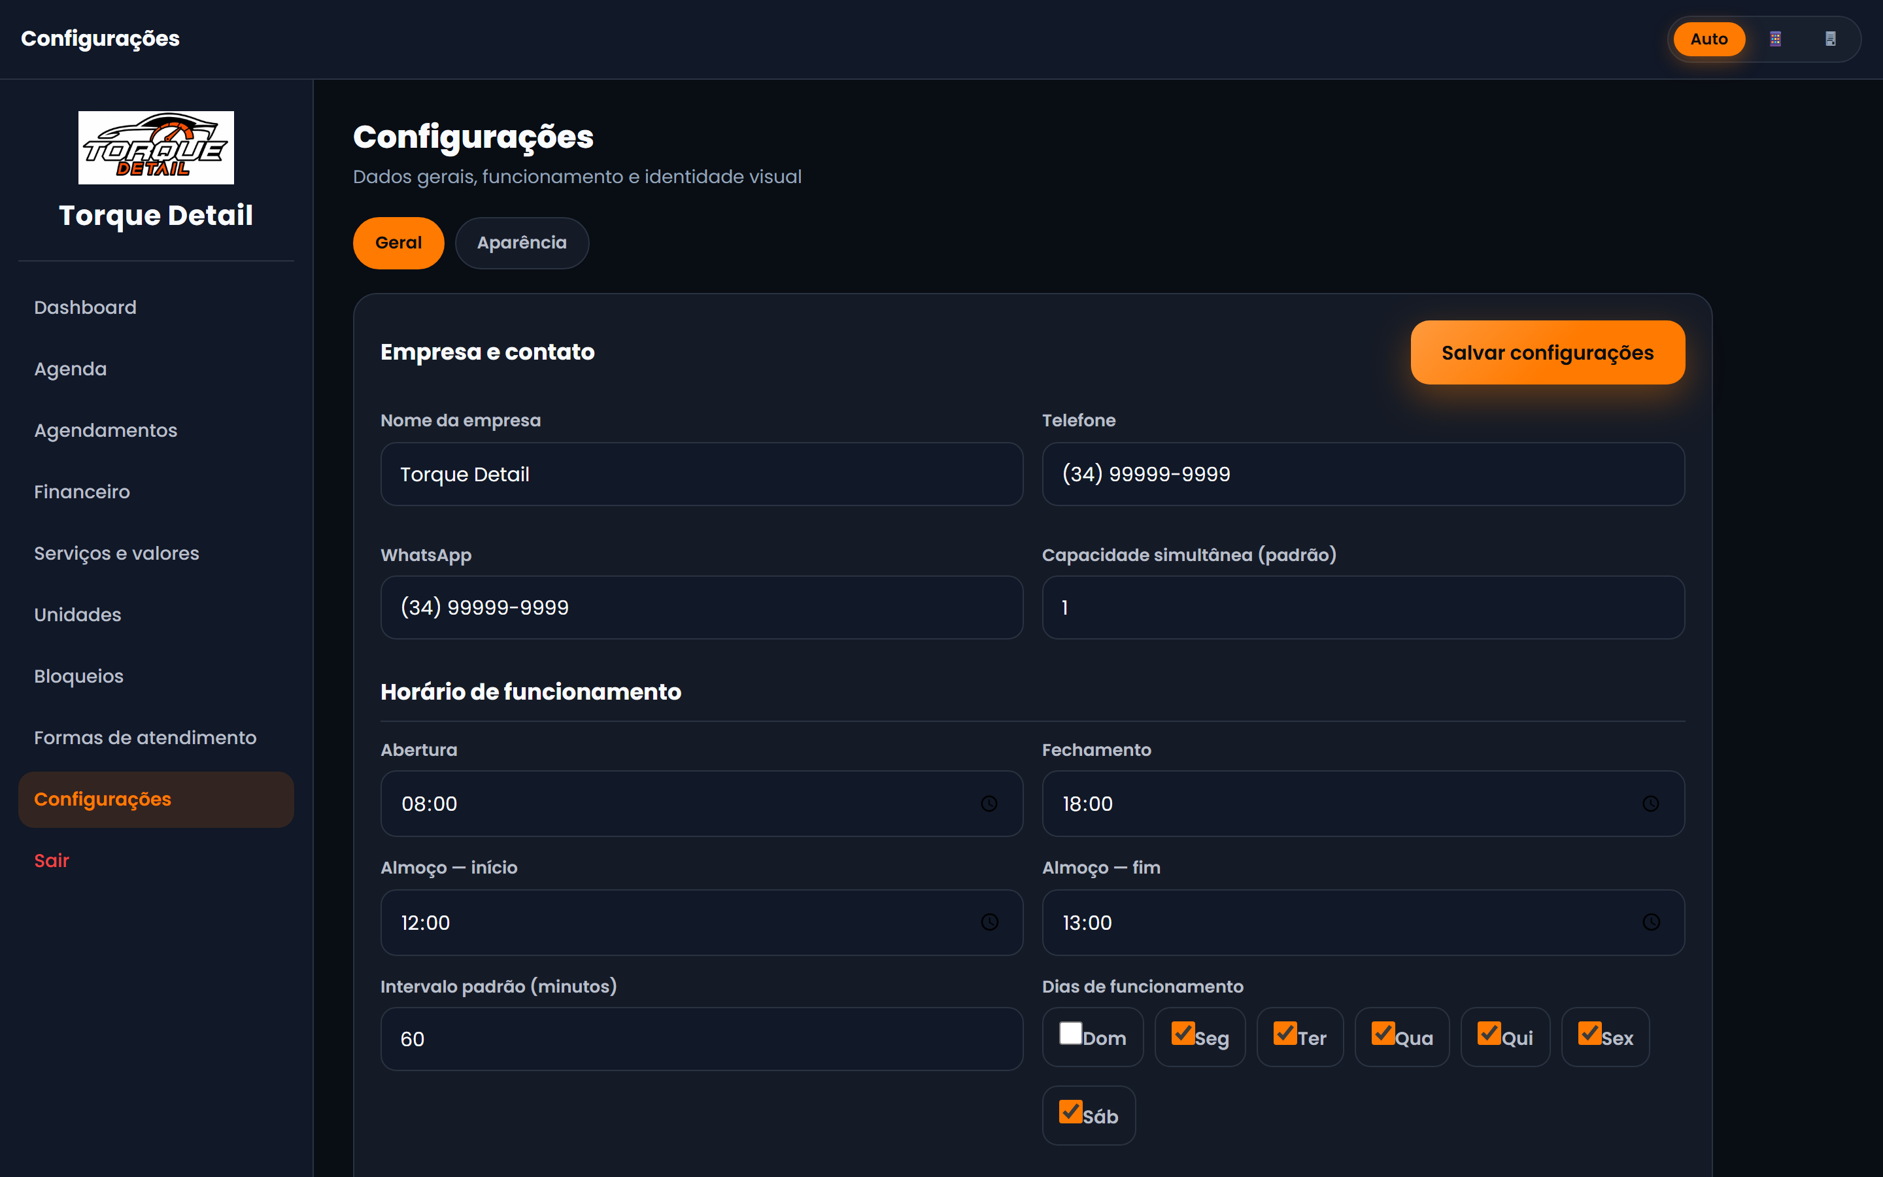Open Dashboard in the sidebar
Screen dimensions: 1883x1177
coord(156,307)
